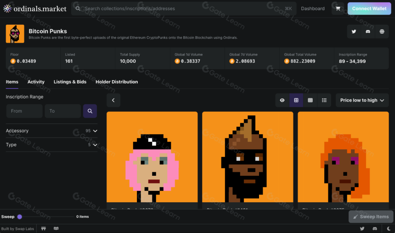This screenshot has height=233, width=395.
Task: Click the Floor value 0.03489
Action: [26, 61]
